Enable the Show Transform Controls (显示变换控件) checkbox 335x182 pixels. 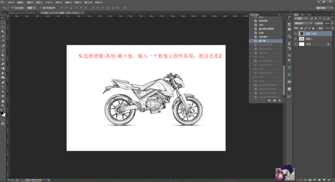[41, 8]
